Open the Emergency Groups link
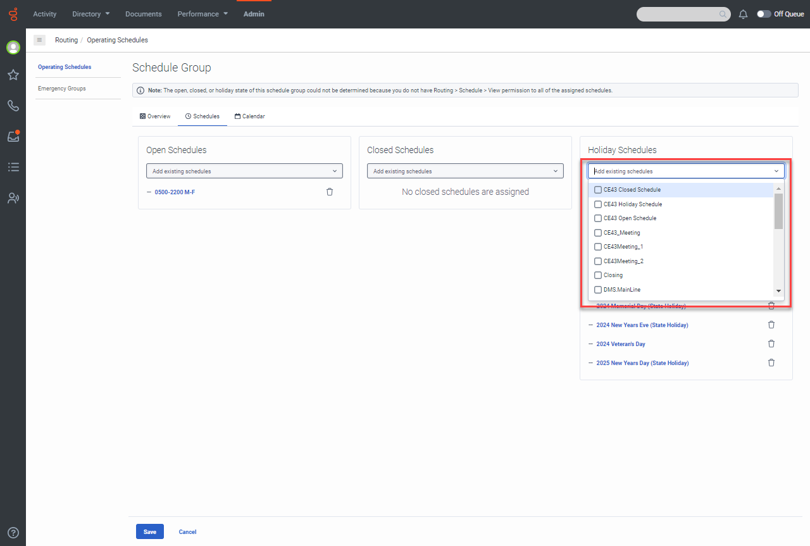810x546 pixels. [x=61, y=89]
